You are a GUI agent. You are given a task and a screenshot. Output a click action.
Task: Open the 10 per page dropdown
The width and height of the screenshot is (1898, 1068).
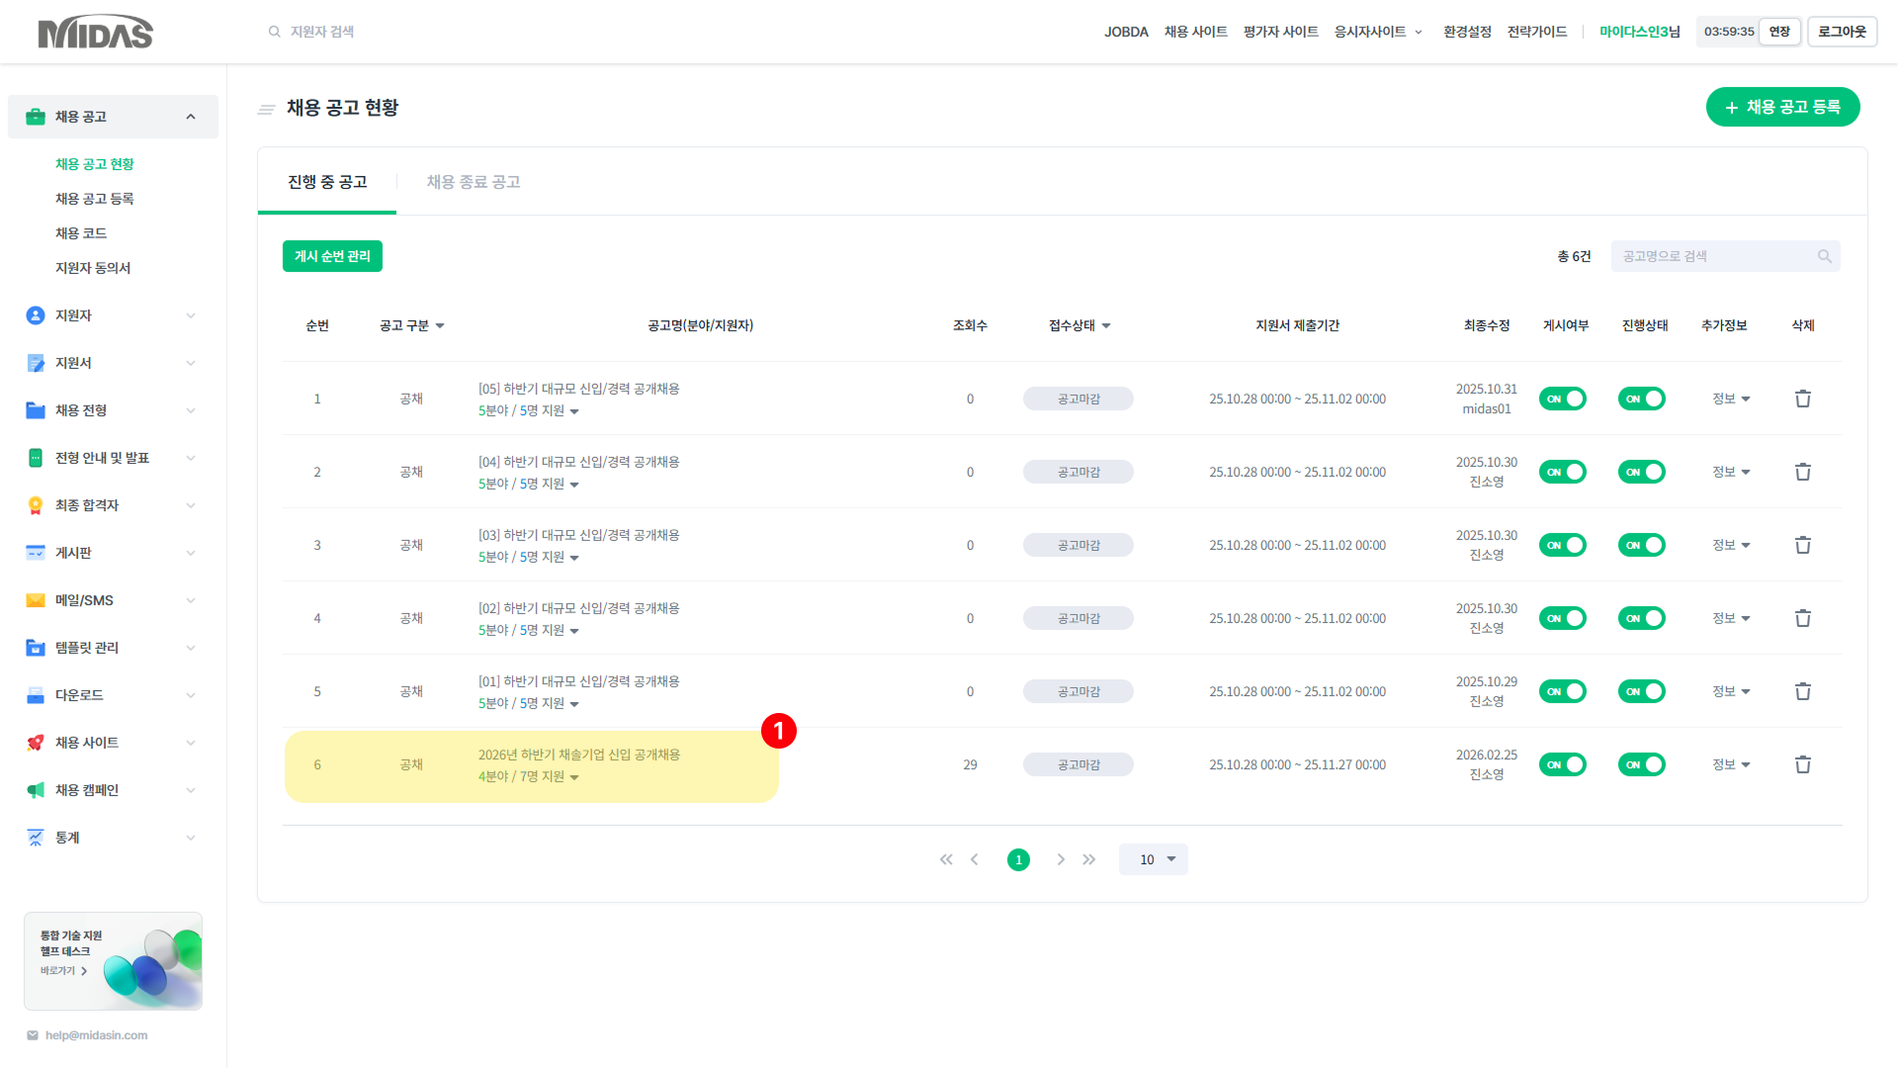1153,859
